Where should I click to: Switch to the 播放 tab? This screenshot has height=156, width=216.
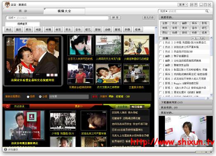pos(23,11)
